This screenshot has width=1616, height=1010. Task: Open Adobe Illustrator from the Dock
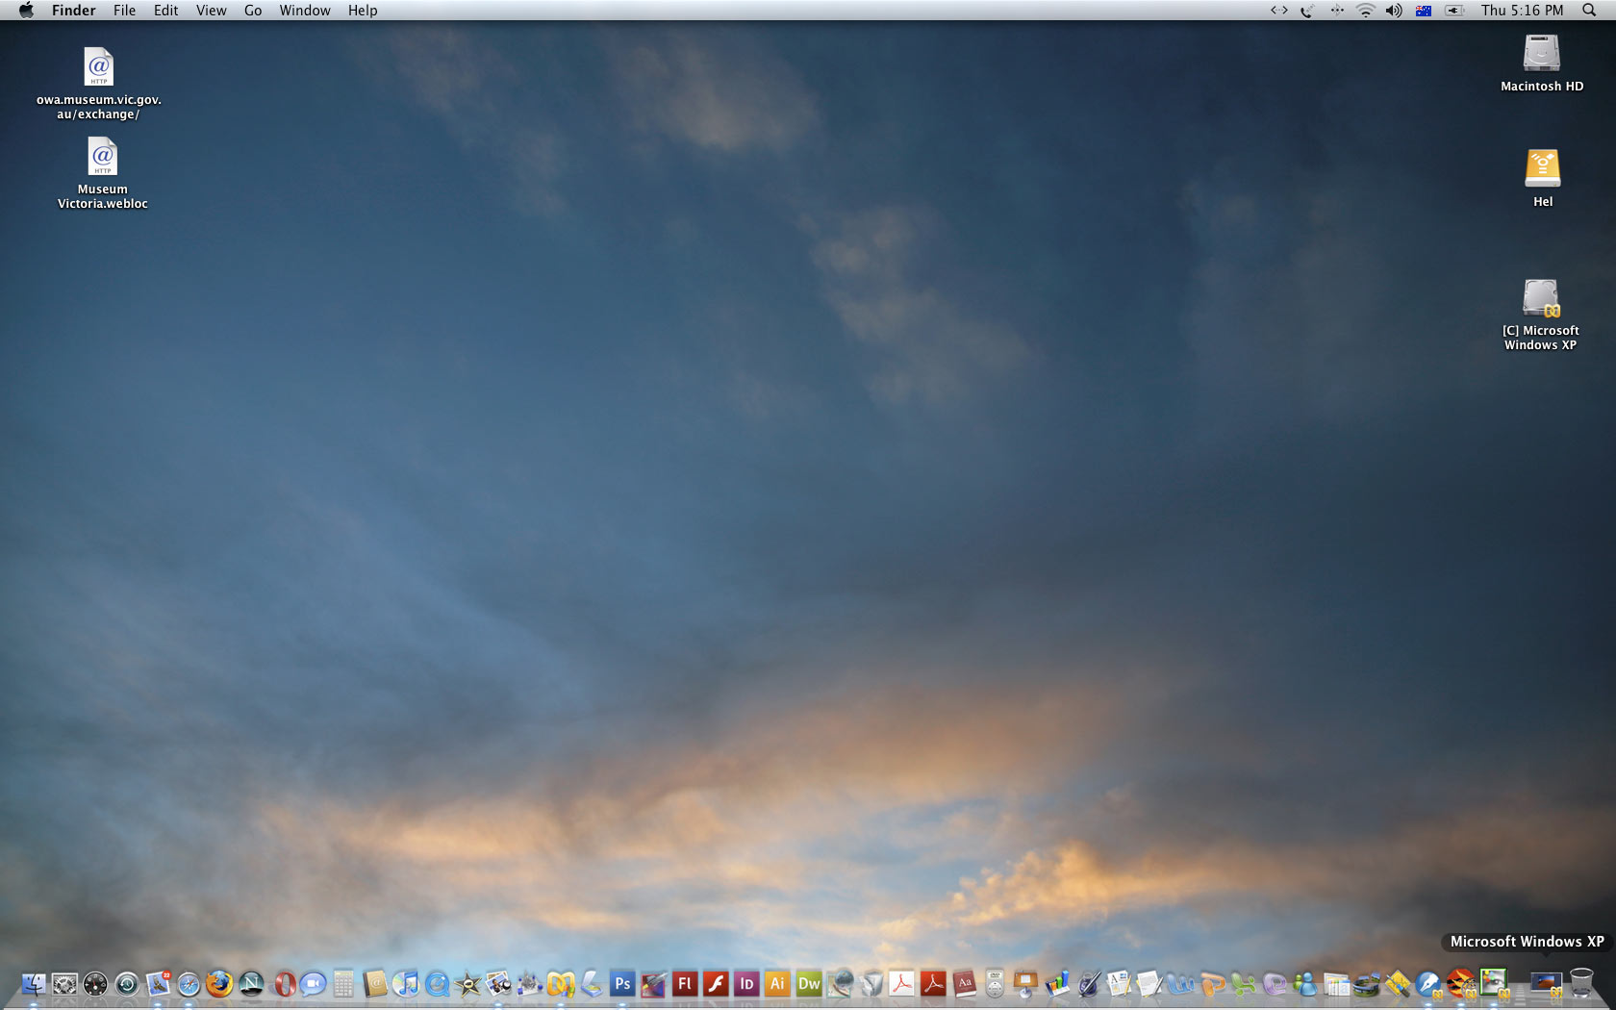[777, 984]
